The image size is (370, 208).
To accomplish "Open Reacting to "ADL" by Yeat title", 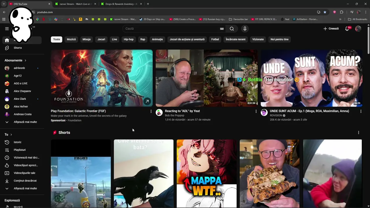I will coord(182,111).
